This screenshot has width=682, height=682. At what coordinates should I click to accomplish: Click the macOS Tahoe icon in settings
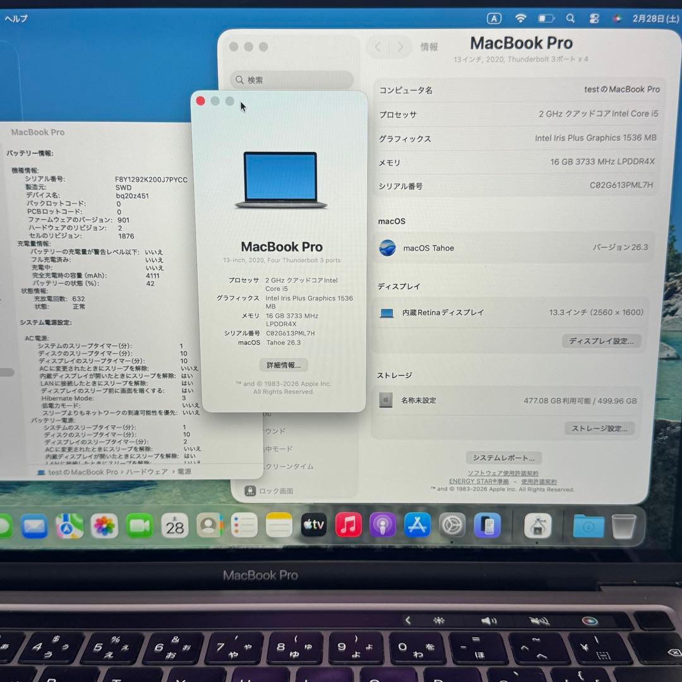pyautogui.click(x=387, y=248)
